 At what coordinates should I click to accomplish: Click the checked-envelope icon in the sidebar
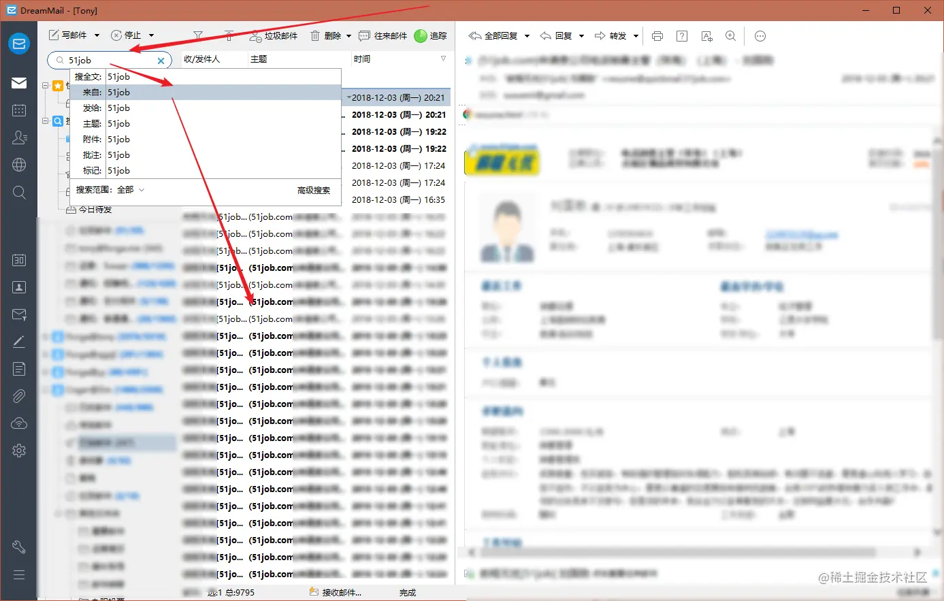(19, 314)
